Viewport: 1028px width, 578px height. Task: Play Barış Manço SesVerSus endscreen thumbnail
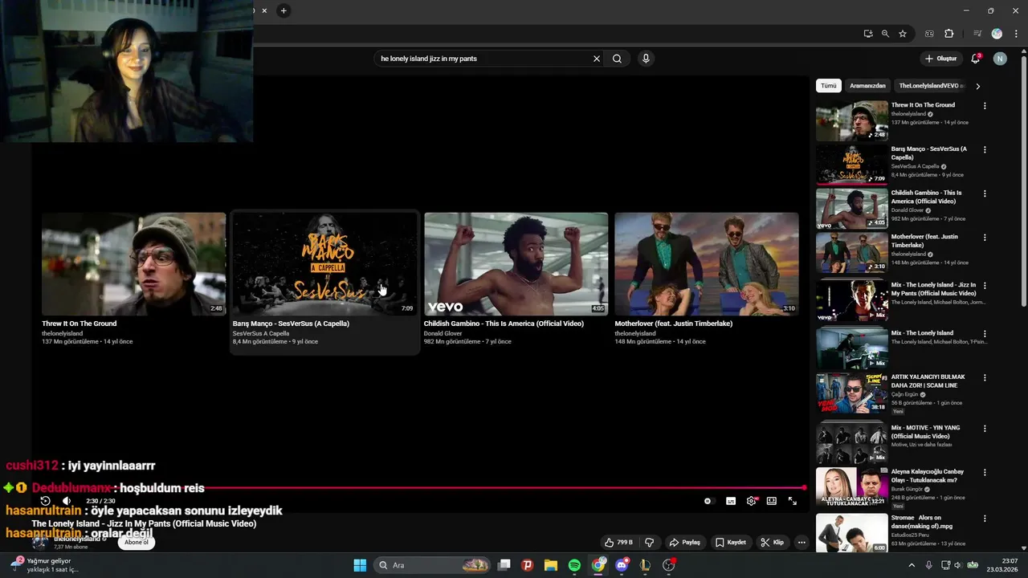[x=324, y=264]
